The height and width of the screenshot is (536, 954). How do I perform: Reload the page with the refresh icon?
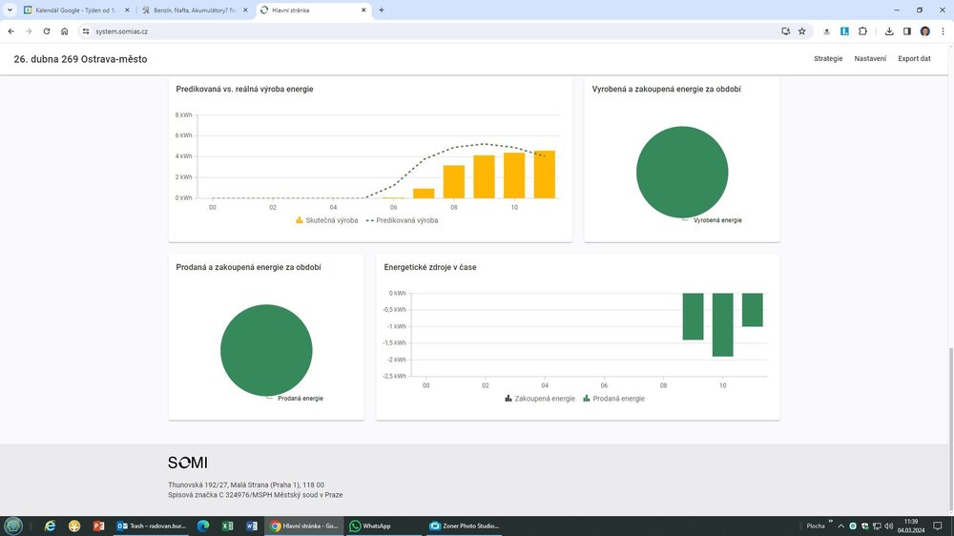click(x=46, y=31)
